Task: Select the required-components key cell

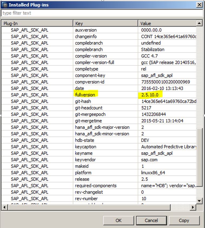Action: (105, 186)
